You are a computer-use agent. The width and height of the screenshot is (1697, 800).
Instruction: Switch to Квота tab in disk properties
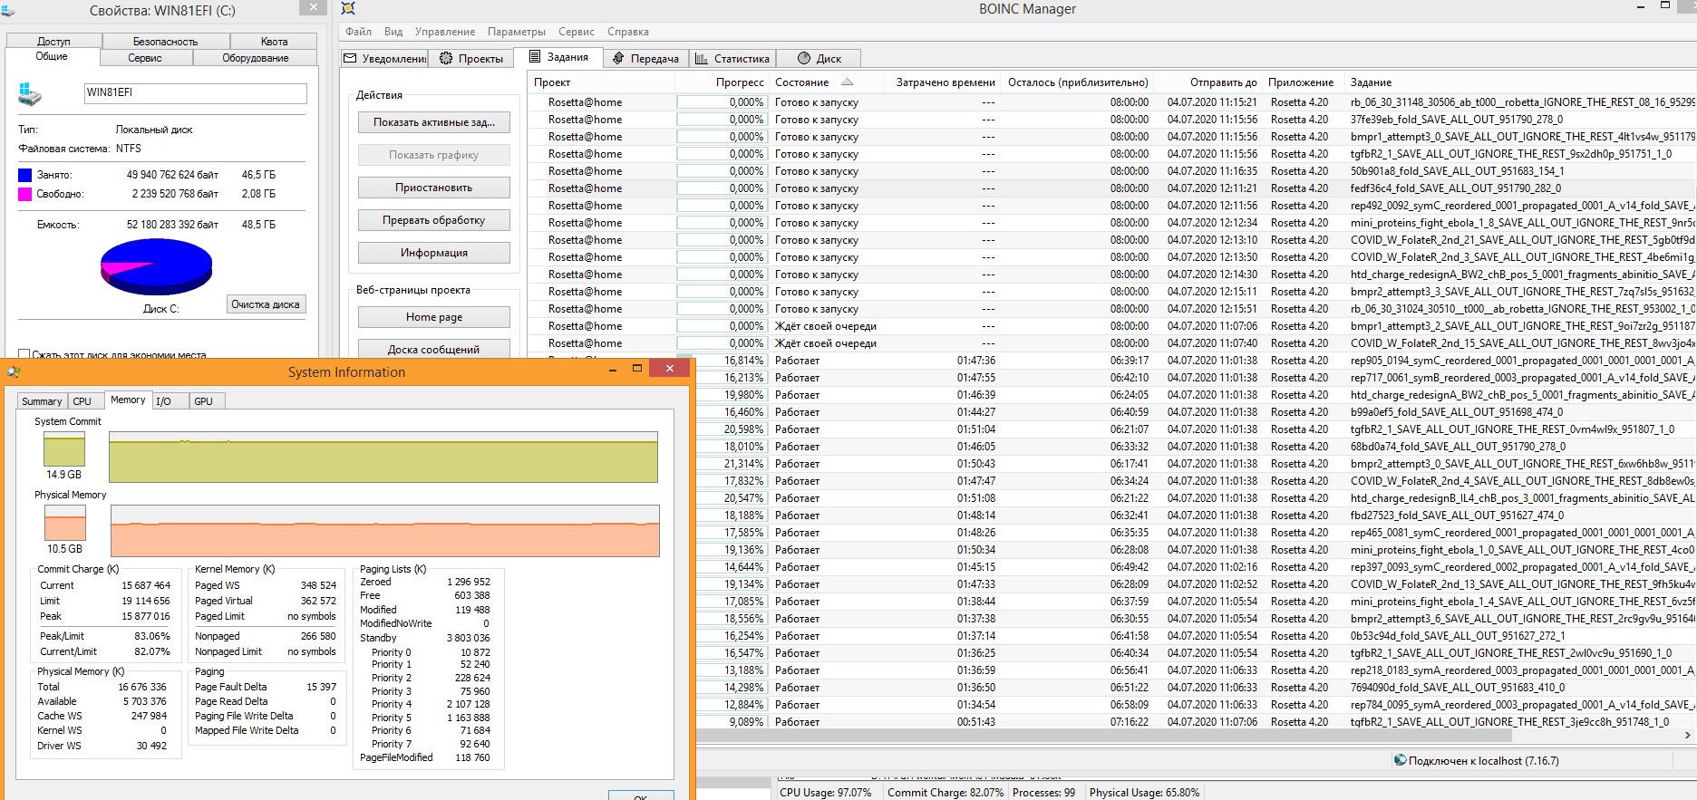pos(274,42)
